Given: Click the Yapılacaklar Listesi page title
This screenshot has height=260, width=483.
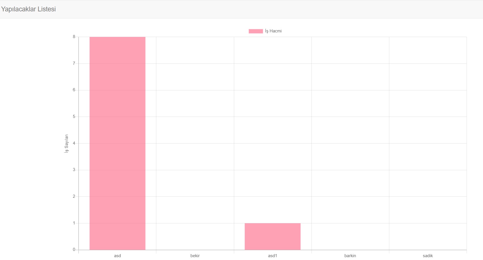Looking at the screenshot, I should (28, 9).
